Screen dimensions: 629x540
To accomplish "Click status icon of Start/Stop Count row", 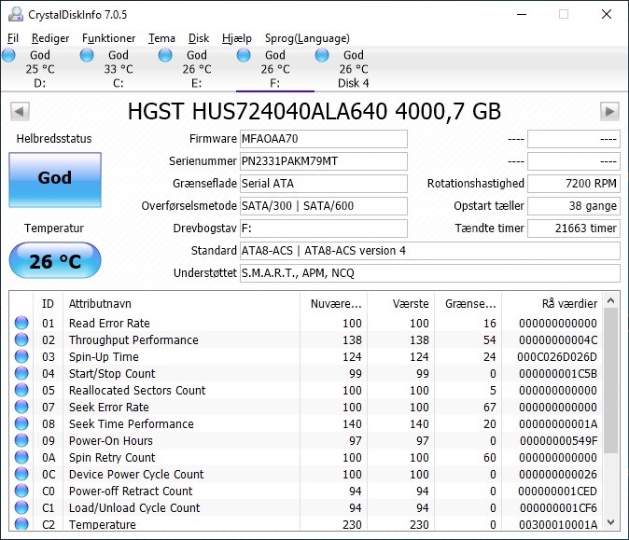I will (21, 373).
